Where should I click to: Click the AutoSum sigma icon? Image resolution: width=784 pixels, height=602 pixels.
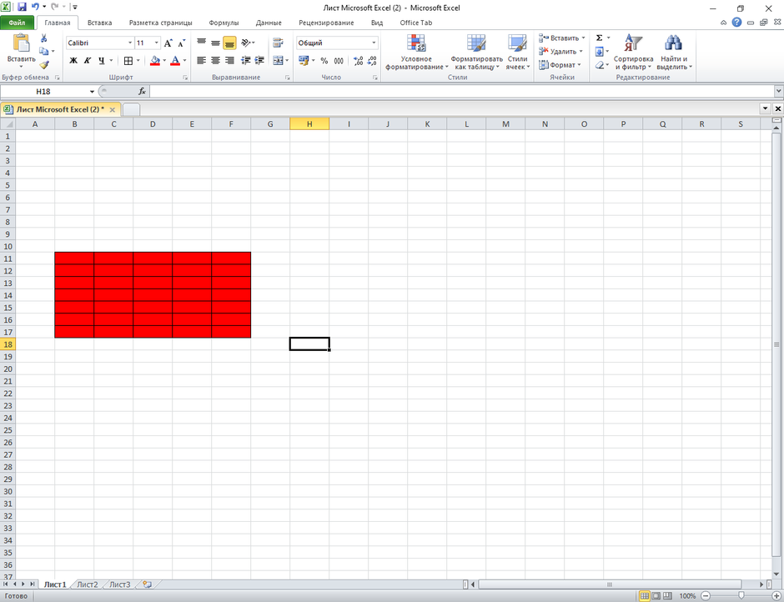pyautogui.click(x=600, y=38)
